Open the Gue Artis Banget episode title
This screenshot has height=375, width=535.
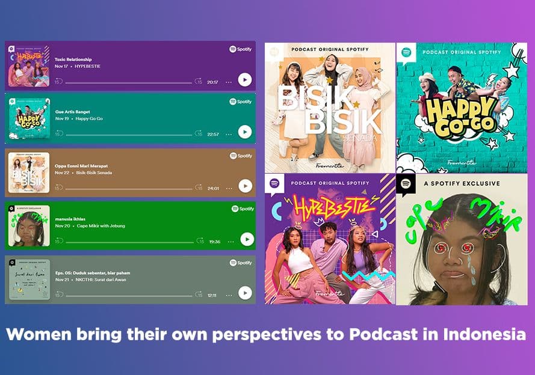[x=73, y=112]
